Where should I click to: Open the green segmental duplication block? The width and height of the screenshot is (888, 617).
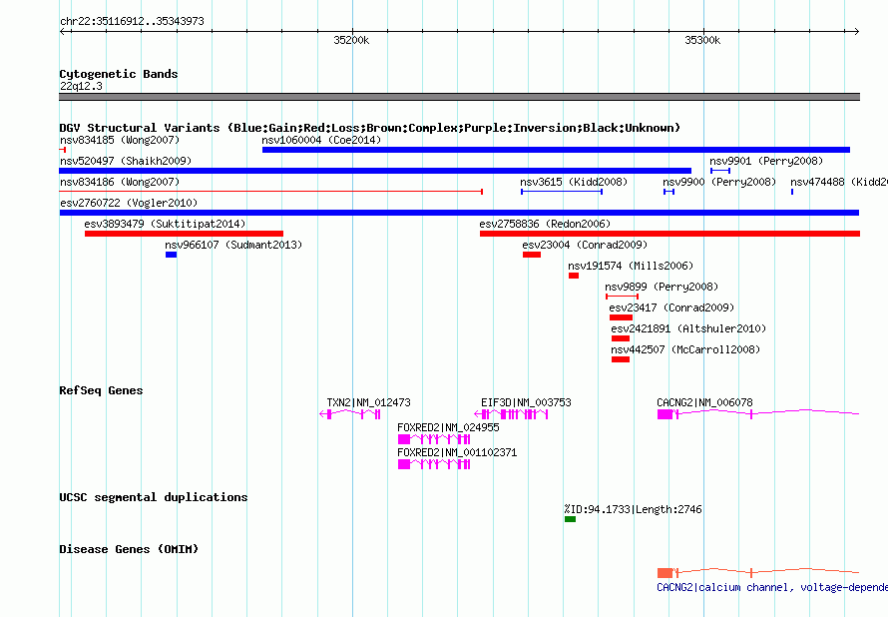571,519
